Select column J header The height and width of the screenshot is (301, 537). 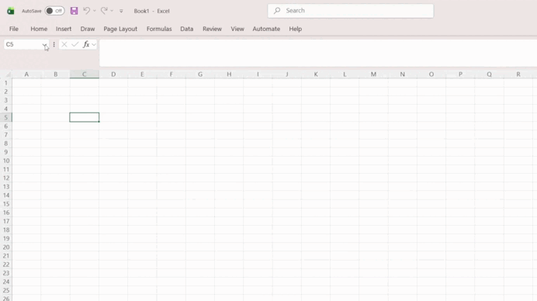[287, 74]
